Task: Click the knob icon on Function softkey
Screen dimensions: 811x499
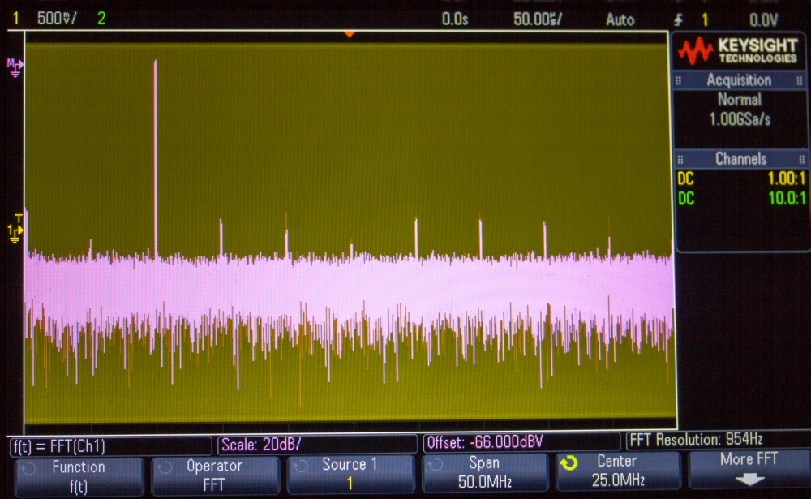Action: click(28, 468)
